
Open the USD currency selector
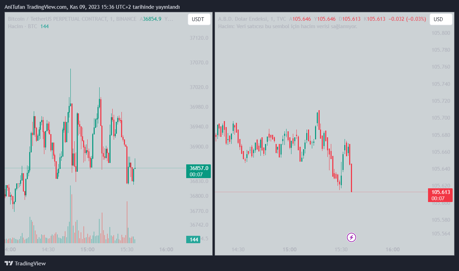[440, 19]
